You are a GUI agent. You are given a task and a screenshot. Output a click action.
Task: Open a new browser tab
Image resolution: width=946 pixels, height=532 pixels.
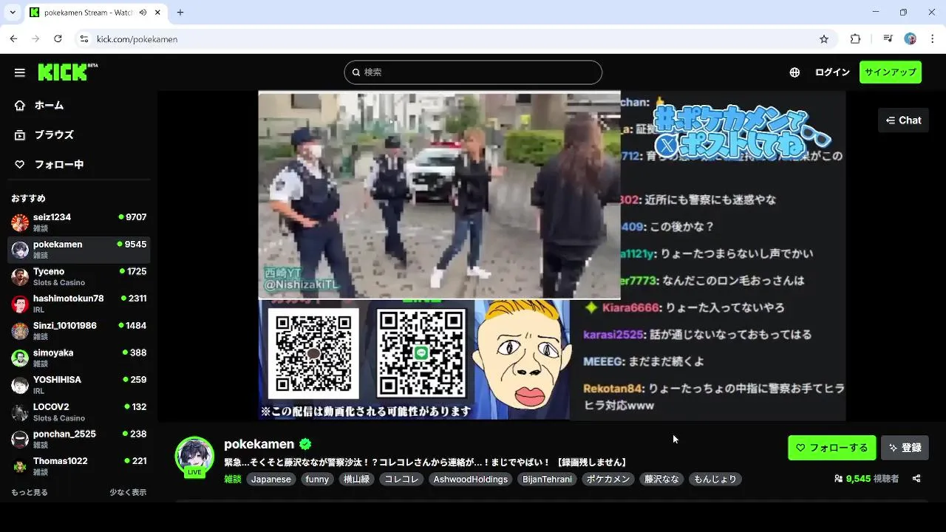pos(180,13)
